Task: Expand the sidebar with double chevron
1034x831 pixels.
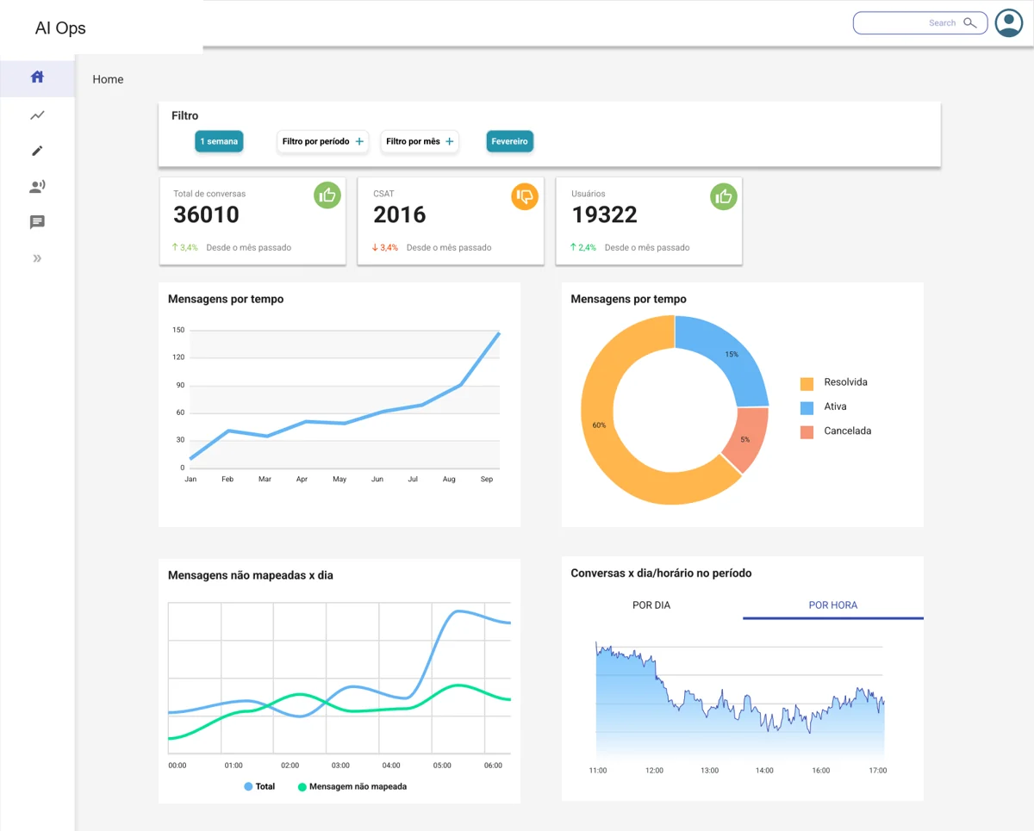Action: pos(37,258)
